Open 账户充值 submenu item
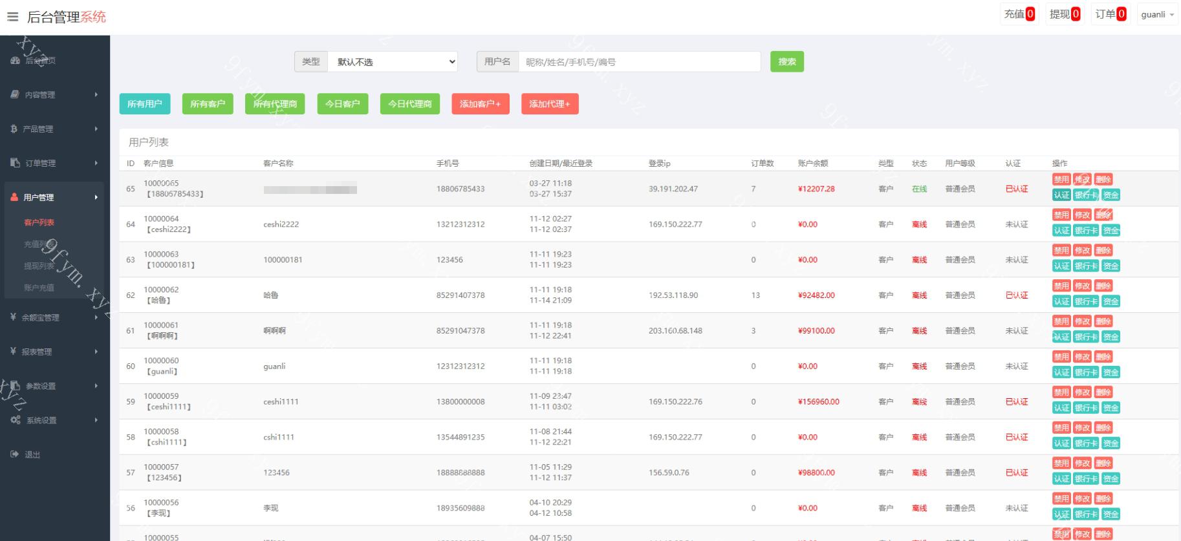Screen dimensions: 1181x541 [39, 288]
